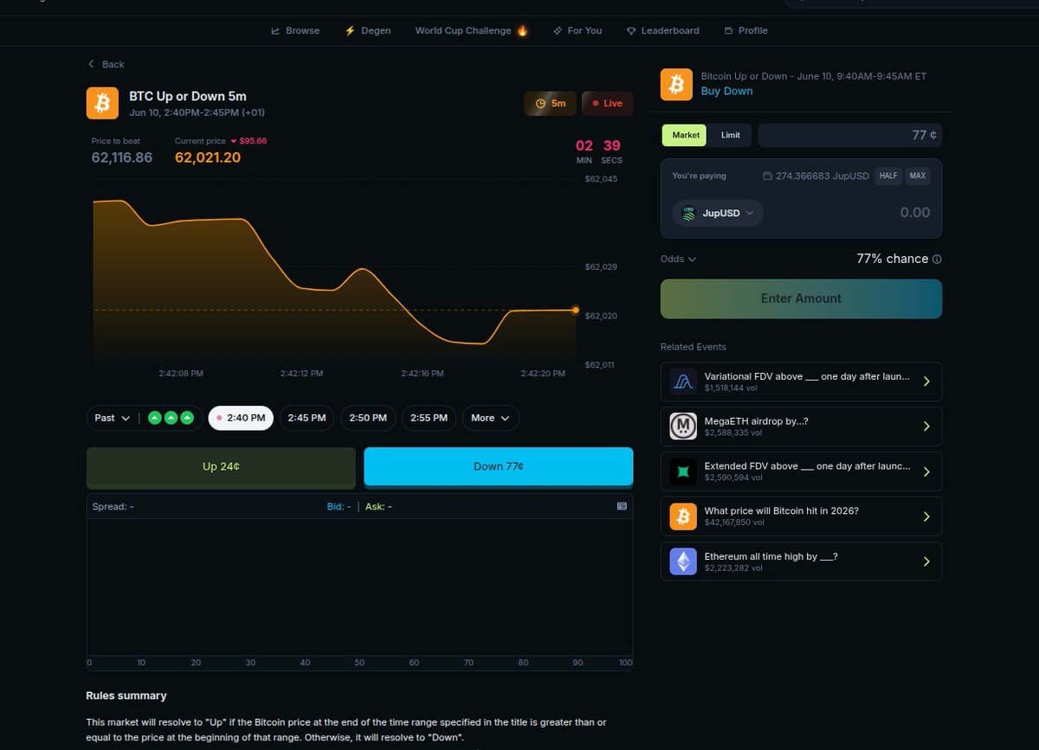1039x750 pixels.
Task: Expand the Past results dropdown
Action: (113, 418)
